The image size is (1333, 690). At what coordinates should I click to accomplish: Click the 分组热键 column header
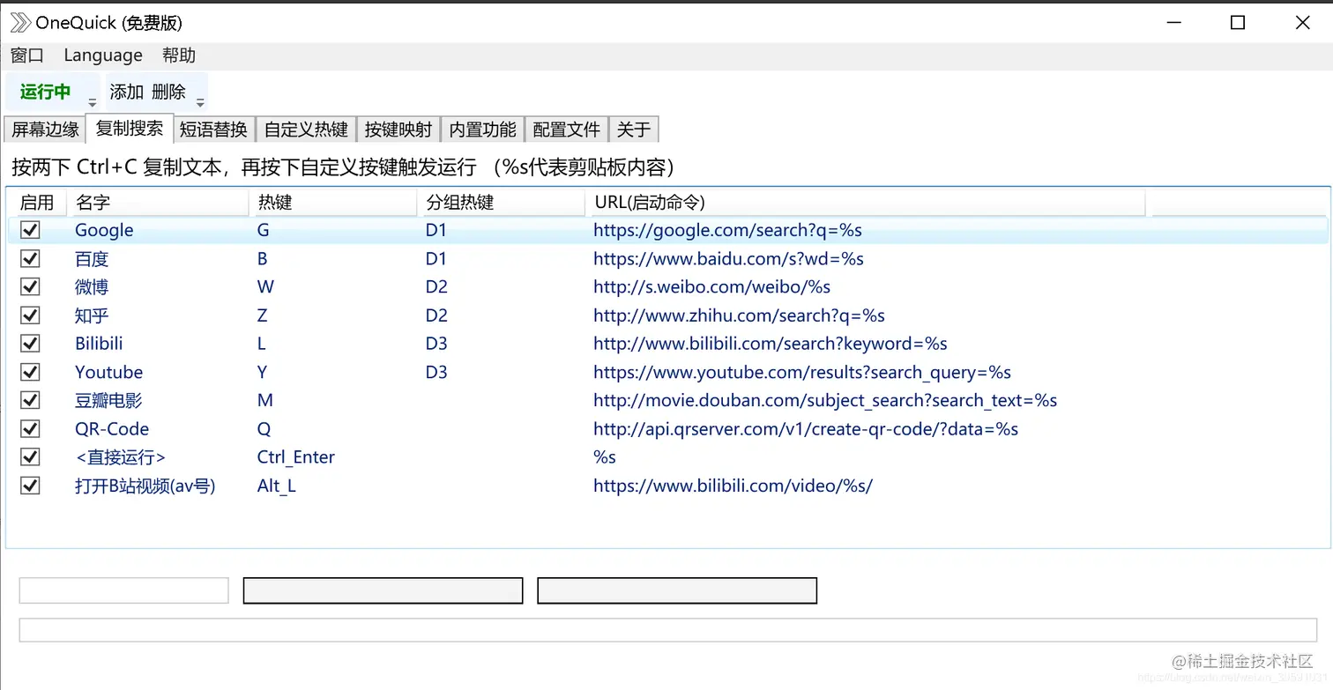(x=500, y=203)
